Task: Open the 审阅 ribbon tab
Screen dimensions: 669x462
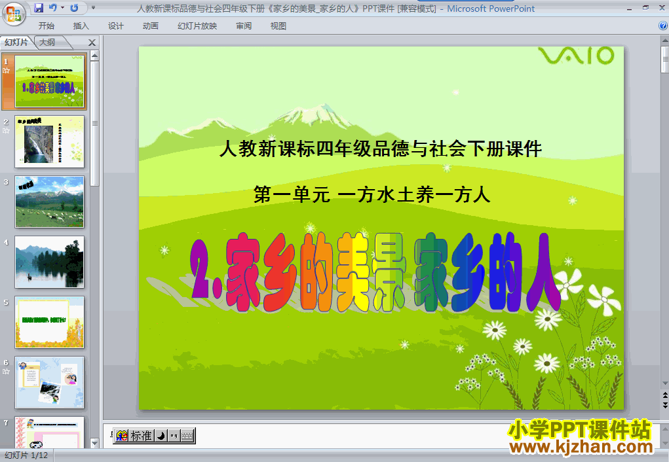Action: click(244, 26)
